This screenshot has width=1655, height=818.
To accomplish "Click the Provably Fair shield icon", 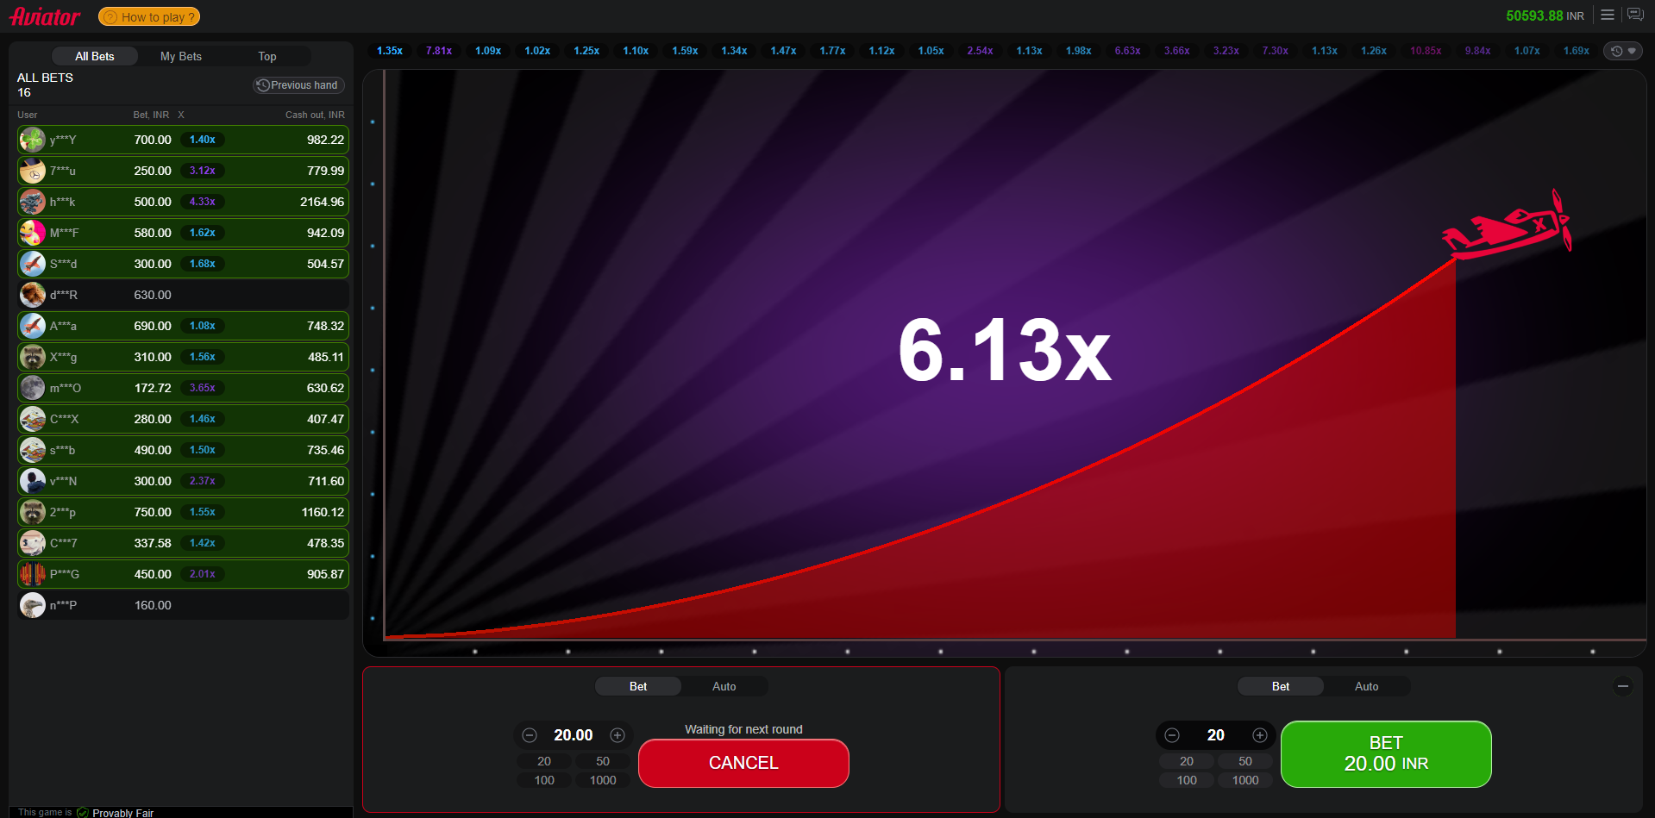I will pyautogui.click(x=83, y=813).
